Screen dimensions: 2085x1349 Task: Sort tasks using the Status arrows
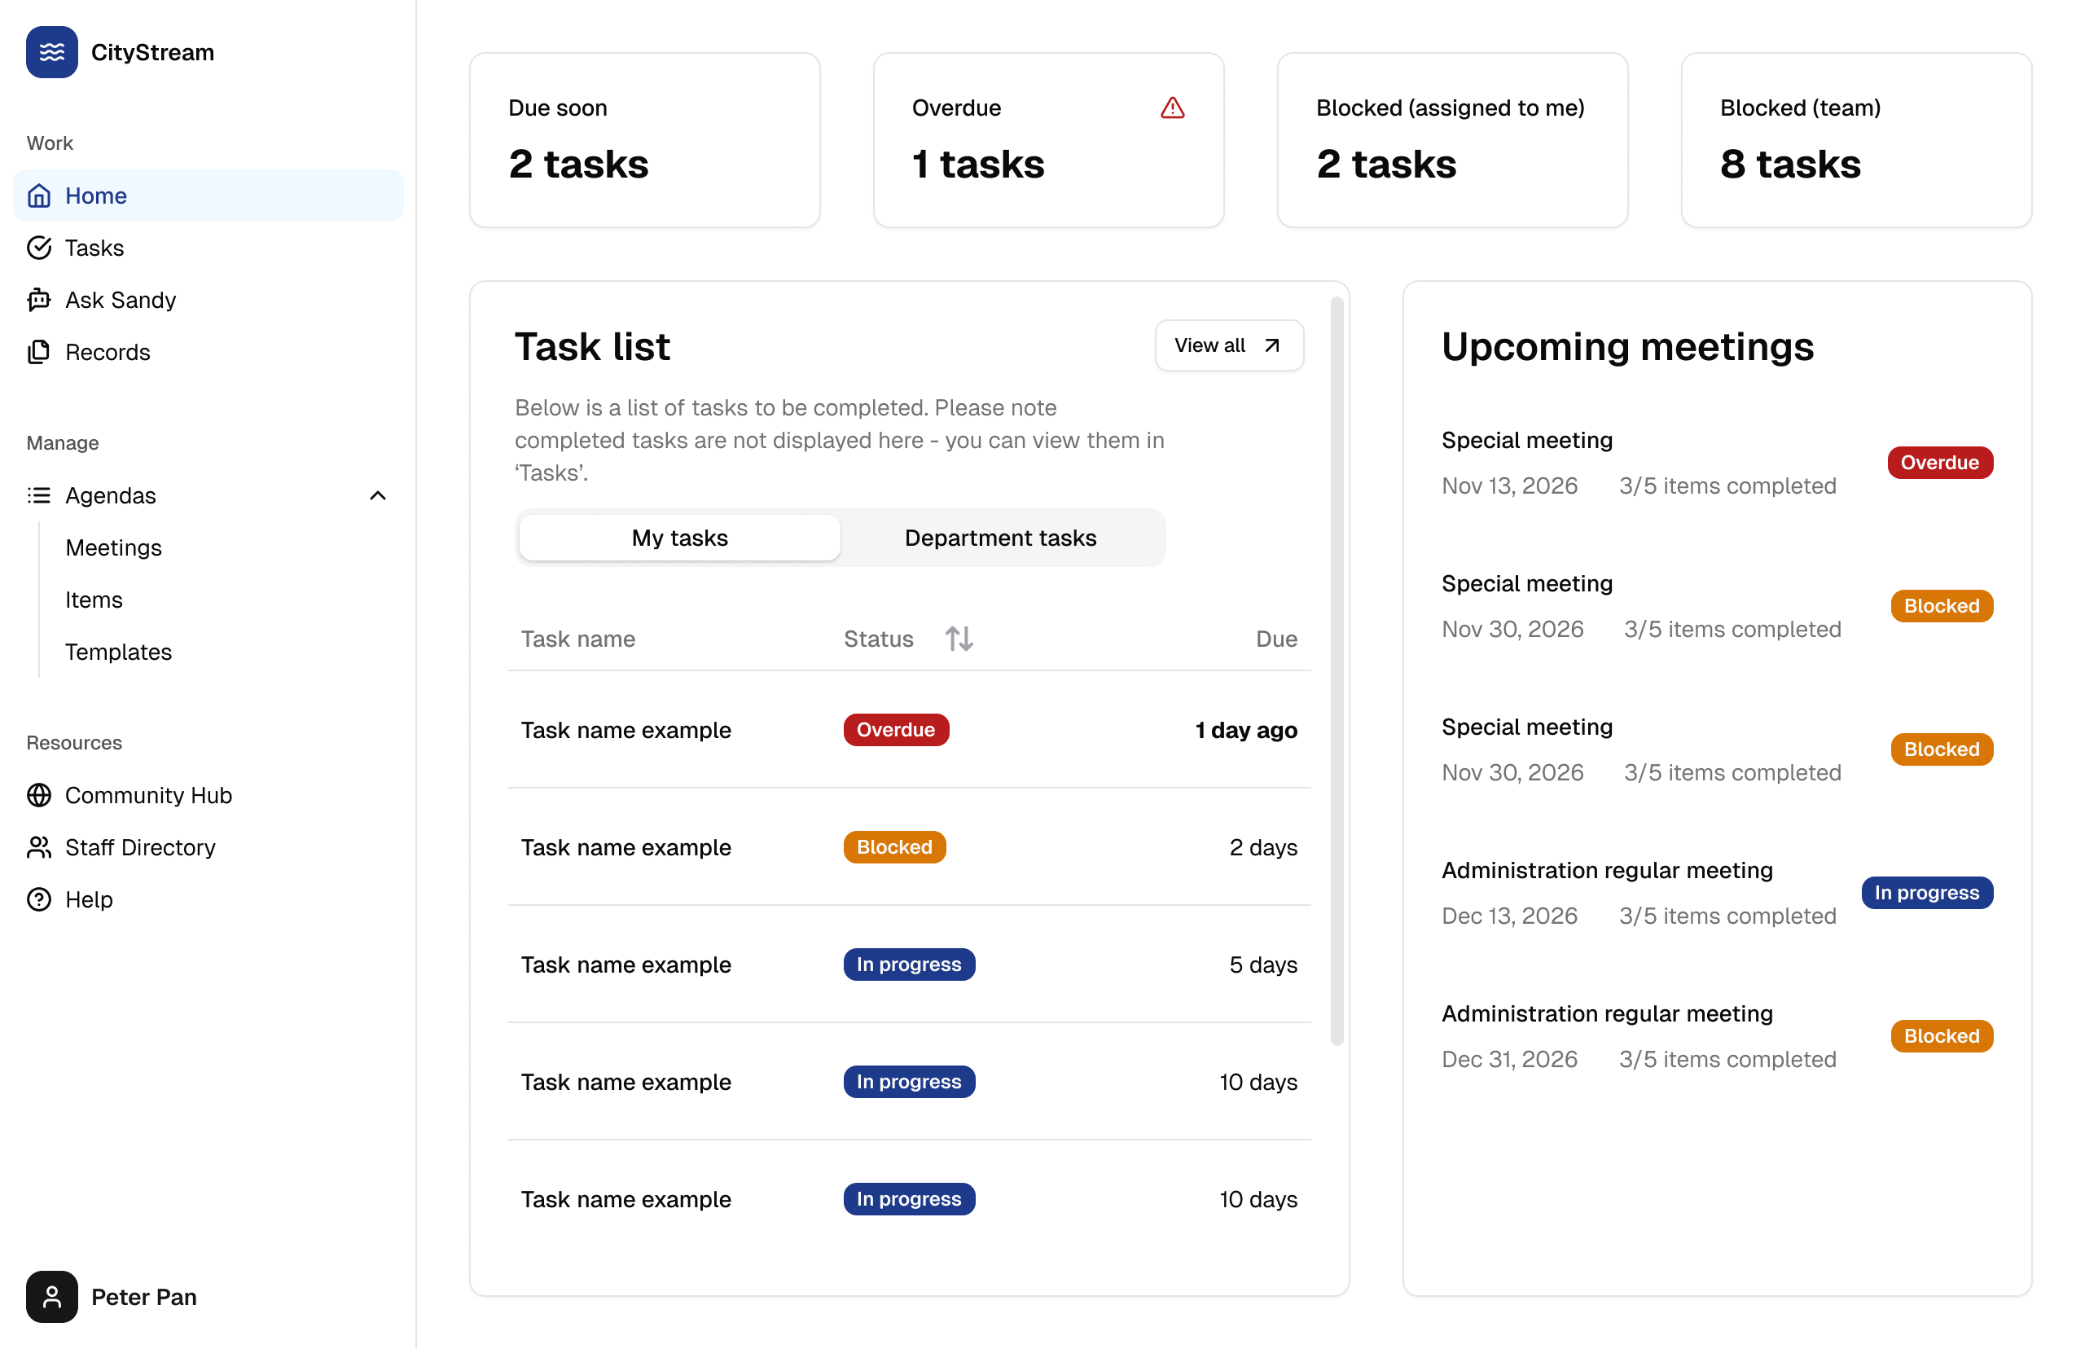[x=959, y=639]
